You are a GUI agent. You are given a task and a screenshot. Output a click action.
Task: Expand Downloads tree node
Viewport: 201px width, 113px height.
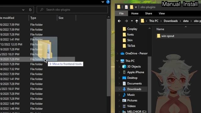point(119,89)
